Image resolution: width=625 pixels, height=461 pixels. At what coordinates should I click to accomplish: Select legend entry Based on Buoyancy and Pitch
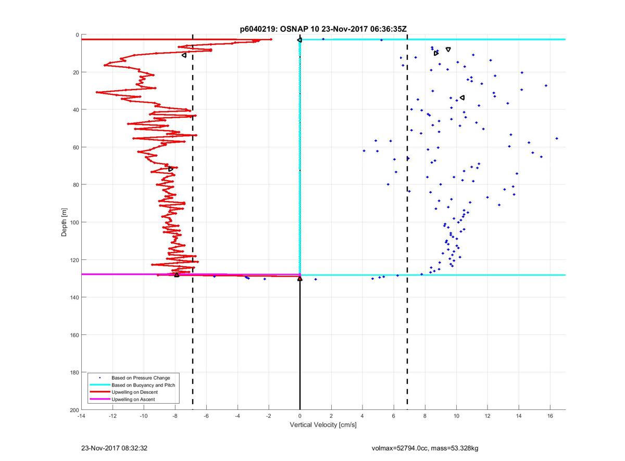click(143, 385)
